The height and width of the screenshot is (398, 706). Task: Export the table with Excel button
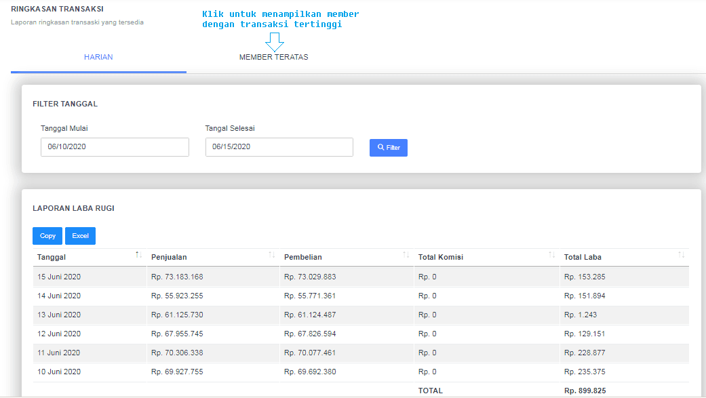(x=80, y=236)
